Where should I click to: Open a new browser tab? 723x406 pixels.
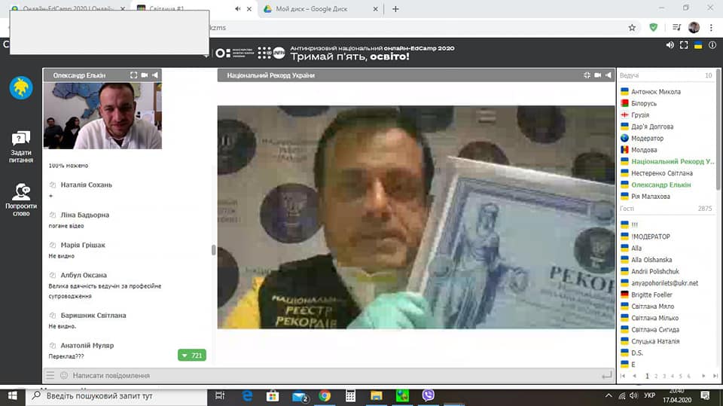pos(395,9)
